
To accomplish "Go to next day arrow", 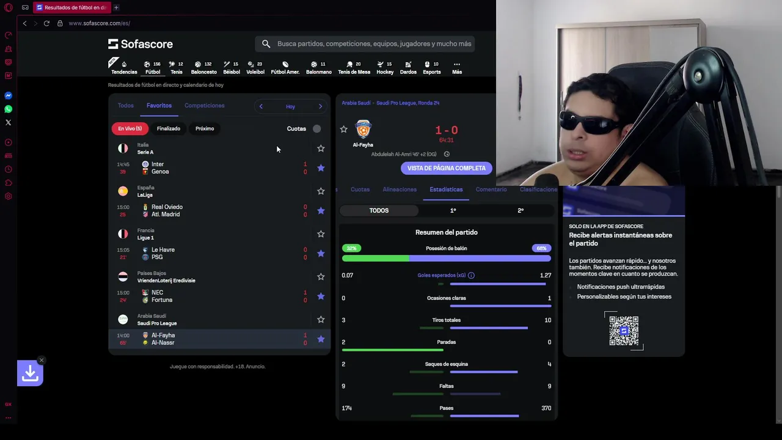I will coord(320,106).
